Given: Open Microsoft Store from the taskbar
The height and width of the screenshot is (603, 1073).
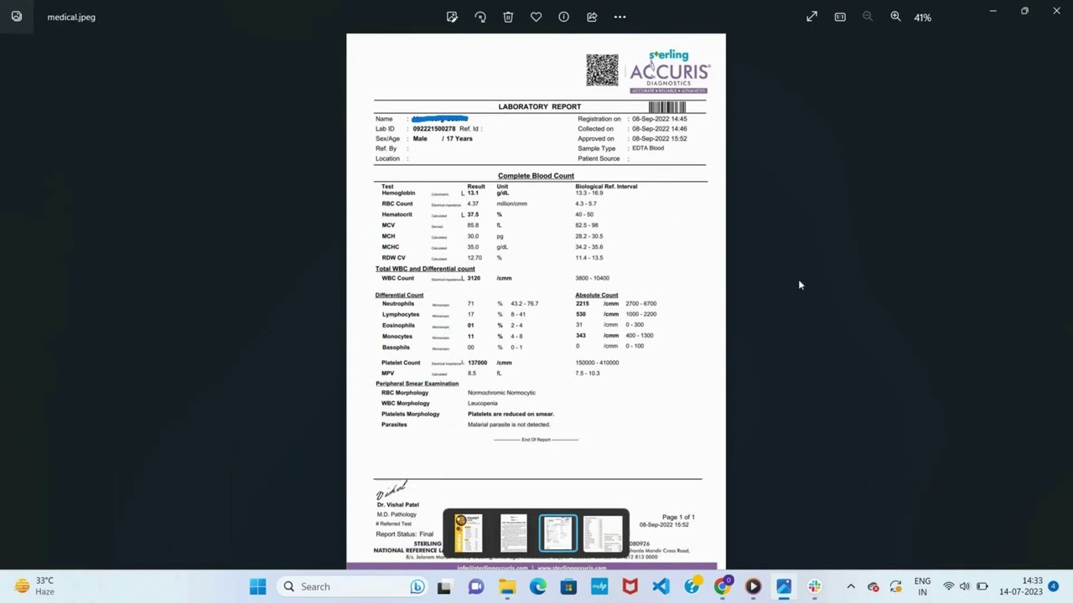Looking at the screenshot, I should (568, 586).
